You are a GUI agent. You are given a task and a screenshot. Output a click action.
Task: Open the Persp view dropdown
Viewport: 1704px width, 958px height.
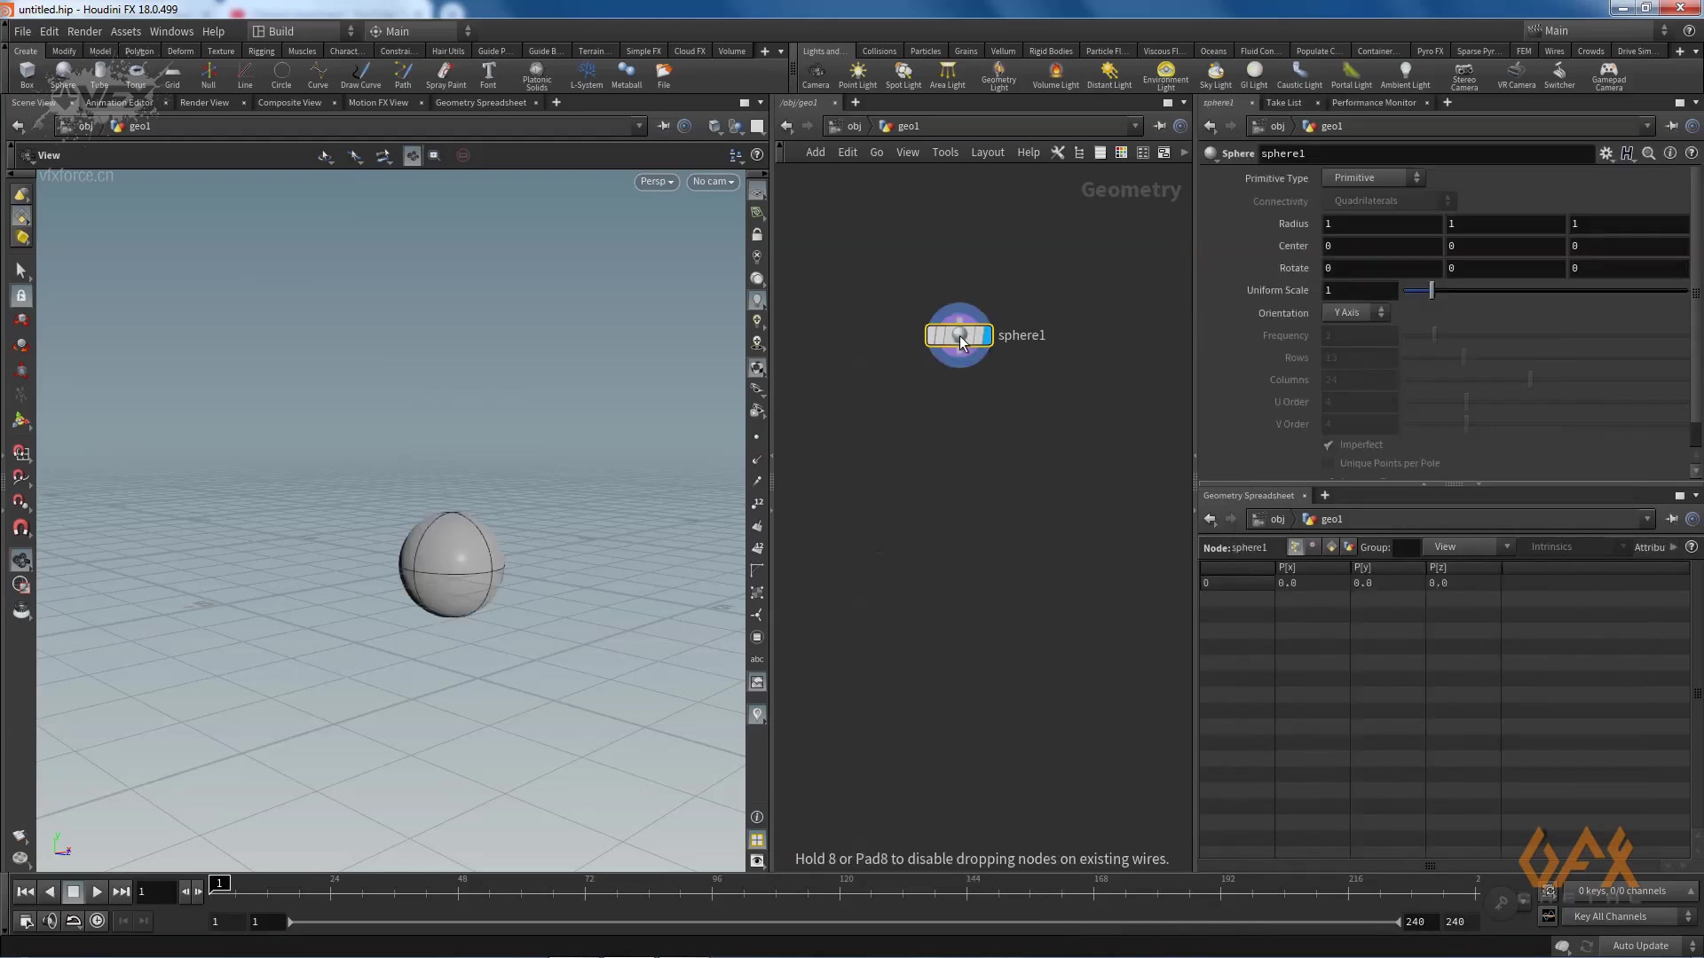656,182
